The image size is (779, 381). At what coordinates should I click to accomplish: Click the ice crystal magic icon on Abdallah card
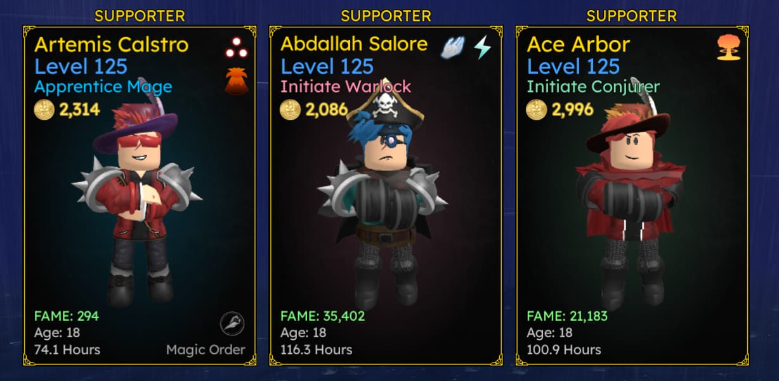[453, 48]
